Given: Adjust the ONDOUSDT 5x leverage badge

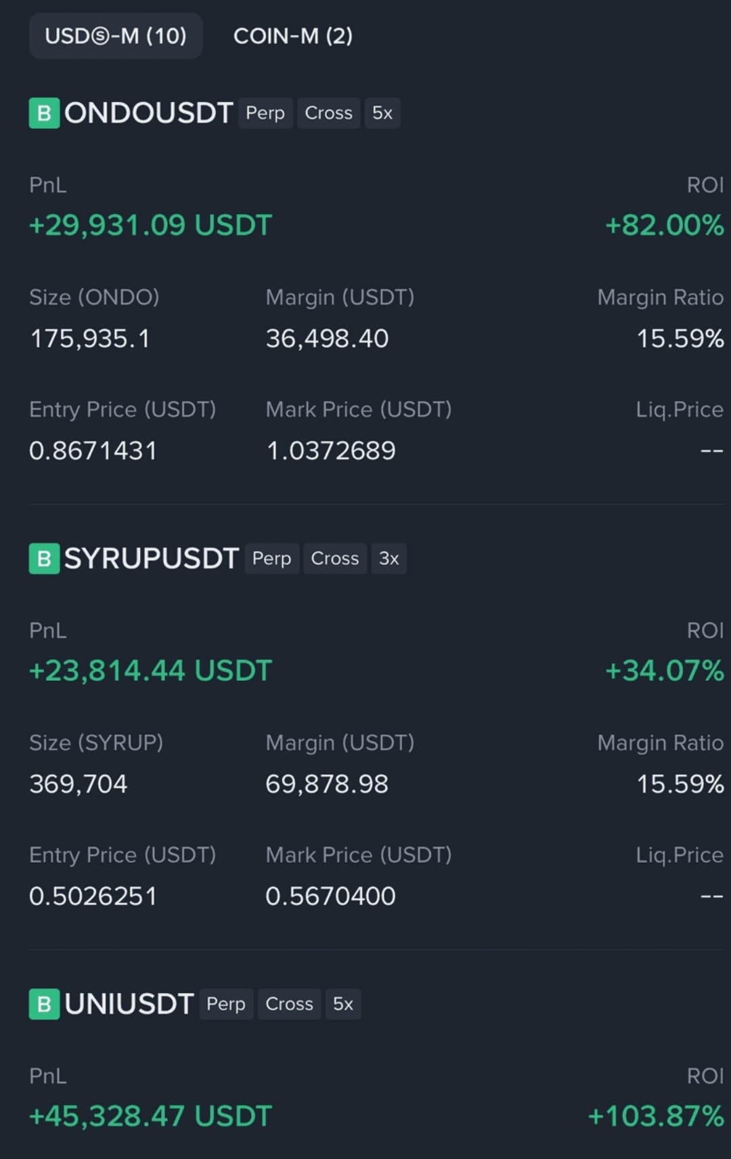Looking at the screenshot, I should pyautogui.click(x=382, y=113).
